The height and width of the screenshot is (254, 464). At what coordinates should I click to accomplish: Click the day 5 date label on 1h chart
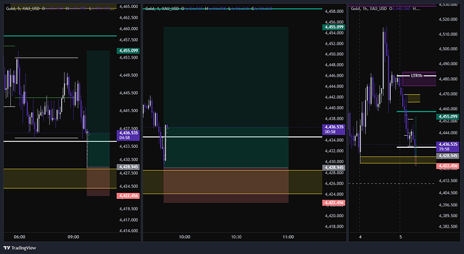click(x=401, y=237)
